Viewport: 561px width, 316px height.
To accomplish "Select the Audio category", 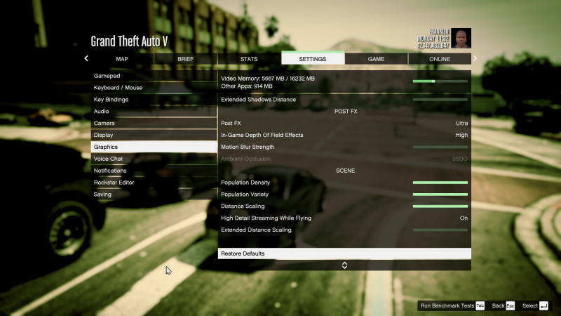I will [154, 112].
